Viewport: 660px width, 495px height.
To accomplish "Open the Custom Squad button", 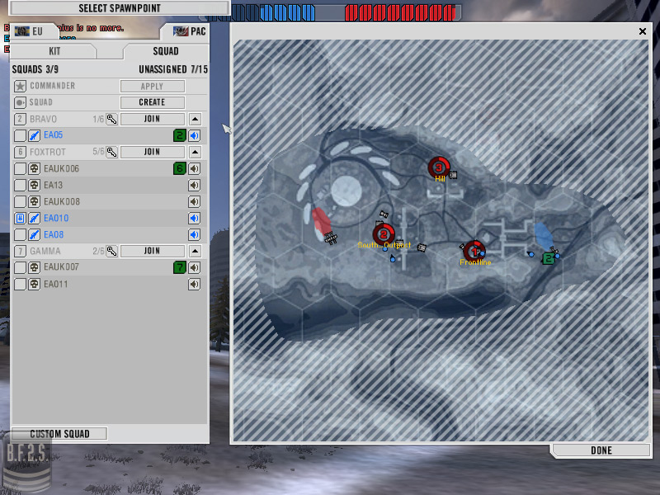I will (x=59, y=434).
